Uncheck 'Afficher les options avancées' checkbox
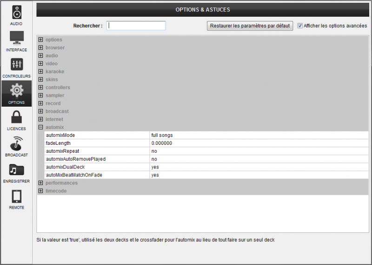 point(300,26)
